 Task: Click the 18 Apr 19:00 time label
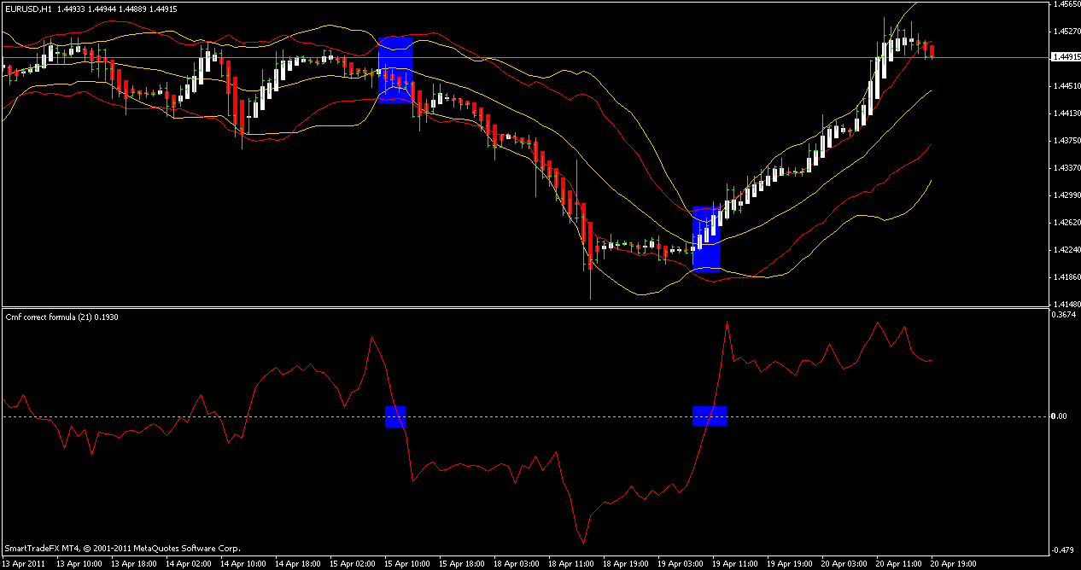coord(626,564)
